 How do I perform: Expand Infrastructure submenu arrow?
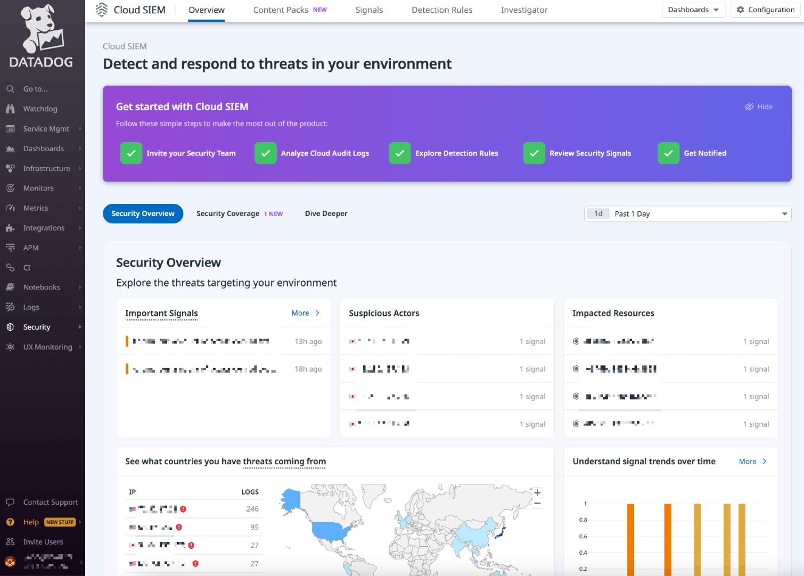point(80,168)
